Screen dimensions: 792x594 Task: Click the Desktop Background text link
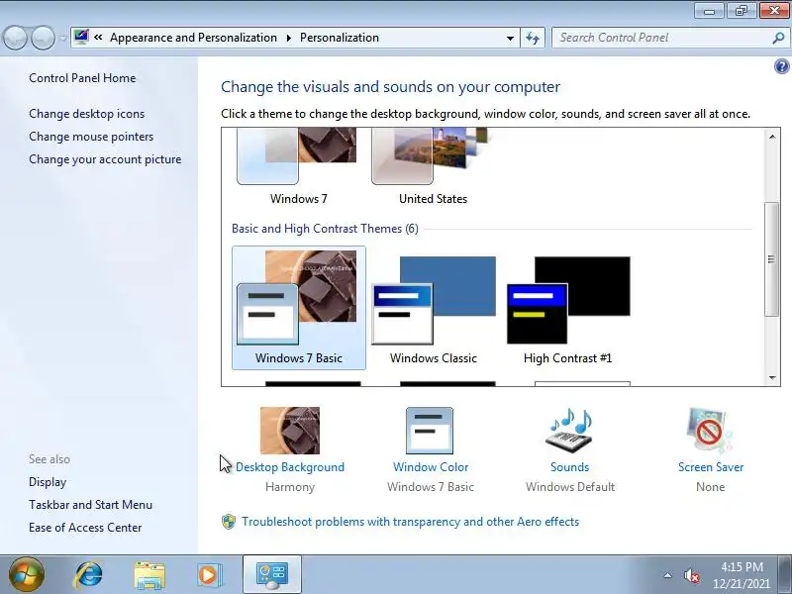(x=290, y=467)
